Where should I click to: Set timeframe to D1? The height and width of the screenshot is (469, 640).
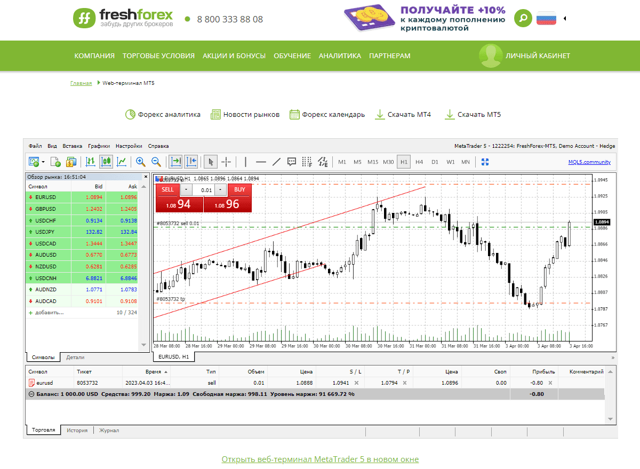(x=435, y=162)
